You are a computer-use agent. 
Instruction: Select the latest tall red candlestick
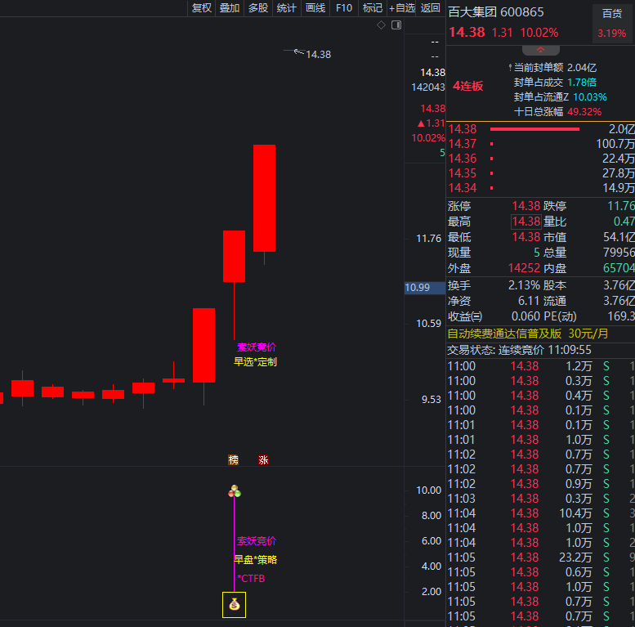tap(264, 198)
